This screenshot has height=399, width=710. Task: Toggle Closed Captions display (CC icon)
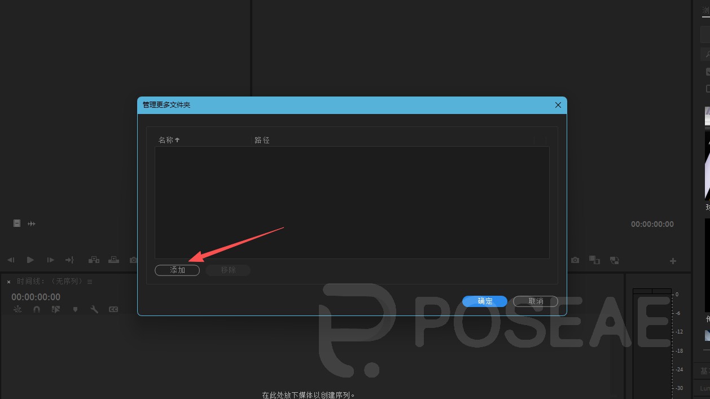coord(113,309)
